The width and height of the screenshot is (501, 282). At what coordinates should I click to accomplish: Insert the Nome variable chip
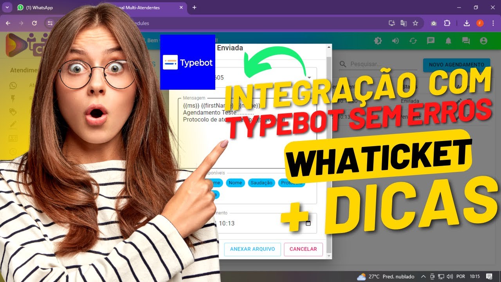(x=235, y=183)
